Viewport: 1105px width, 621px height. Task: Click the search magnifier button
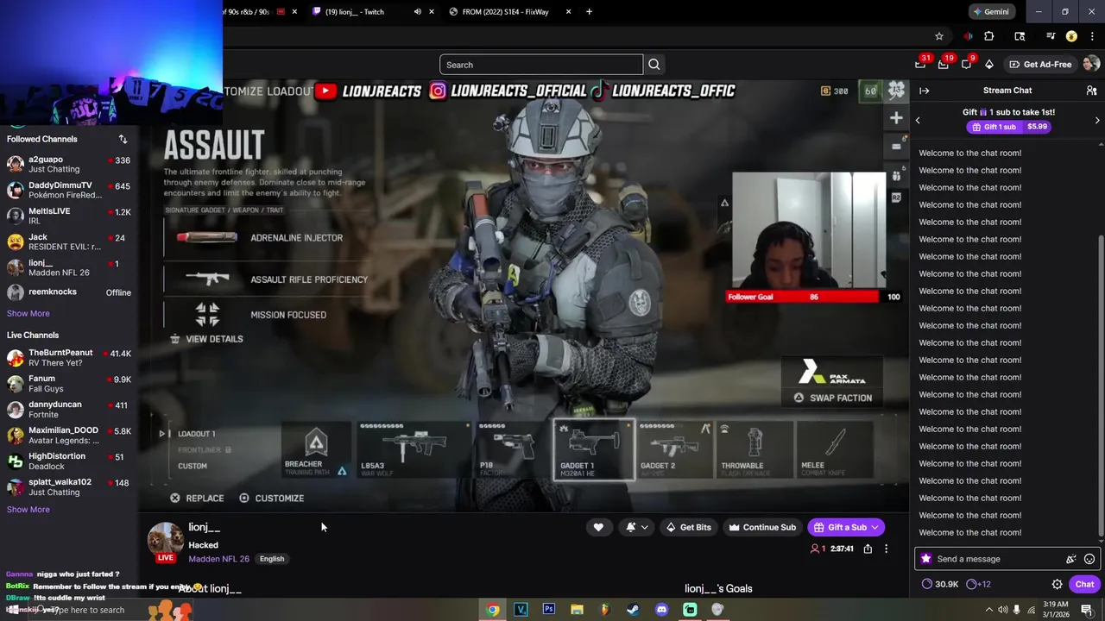(x=654, y=65)
